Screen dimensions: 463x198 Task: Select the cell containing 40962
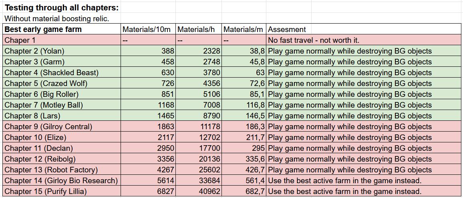point(209,191)
